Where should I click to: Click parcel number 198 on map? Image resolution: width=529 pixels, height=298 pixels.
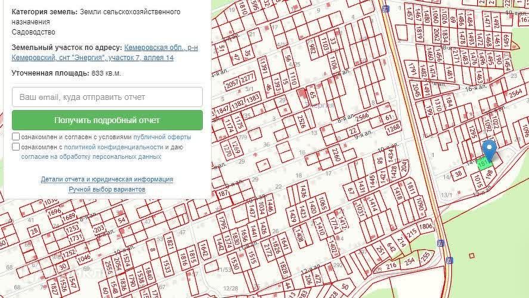(x=489, y=174)
